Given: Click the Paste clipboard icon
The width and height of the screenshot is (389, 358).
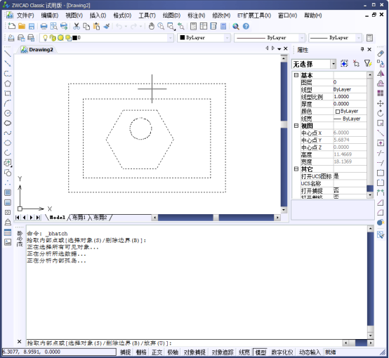Looking at the screenshot, I should click(96, 26).
